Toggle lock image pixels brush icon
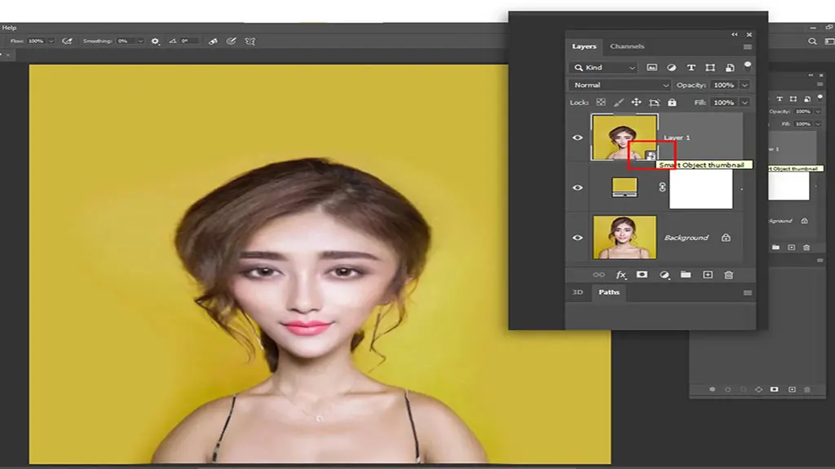 pyautogui.click(x=618, y=102)
